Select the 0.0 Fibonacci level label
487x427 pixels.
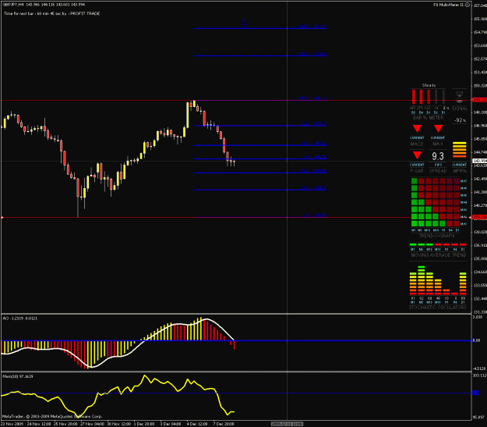[x=315, y=215]
